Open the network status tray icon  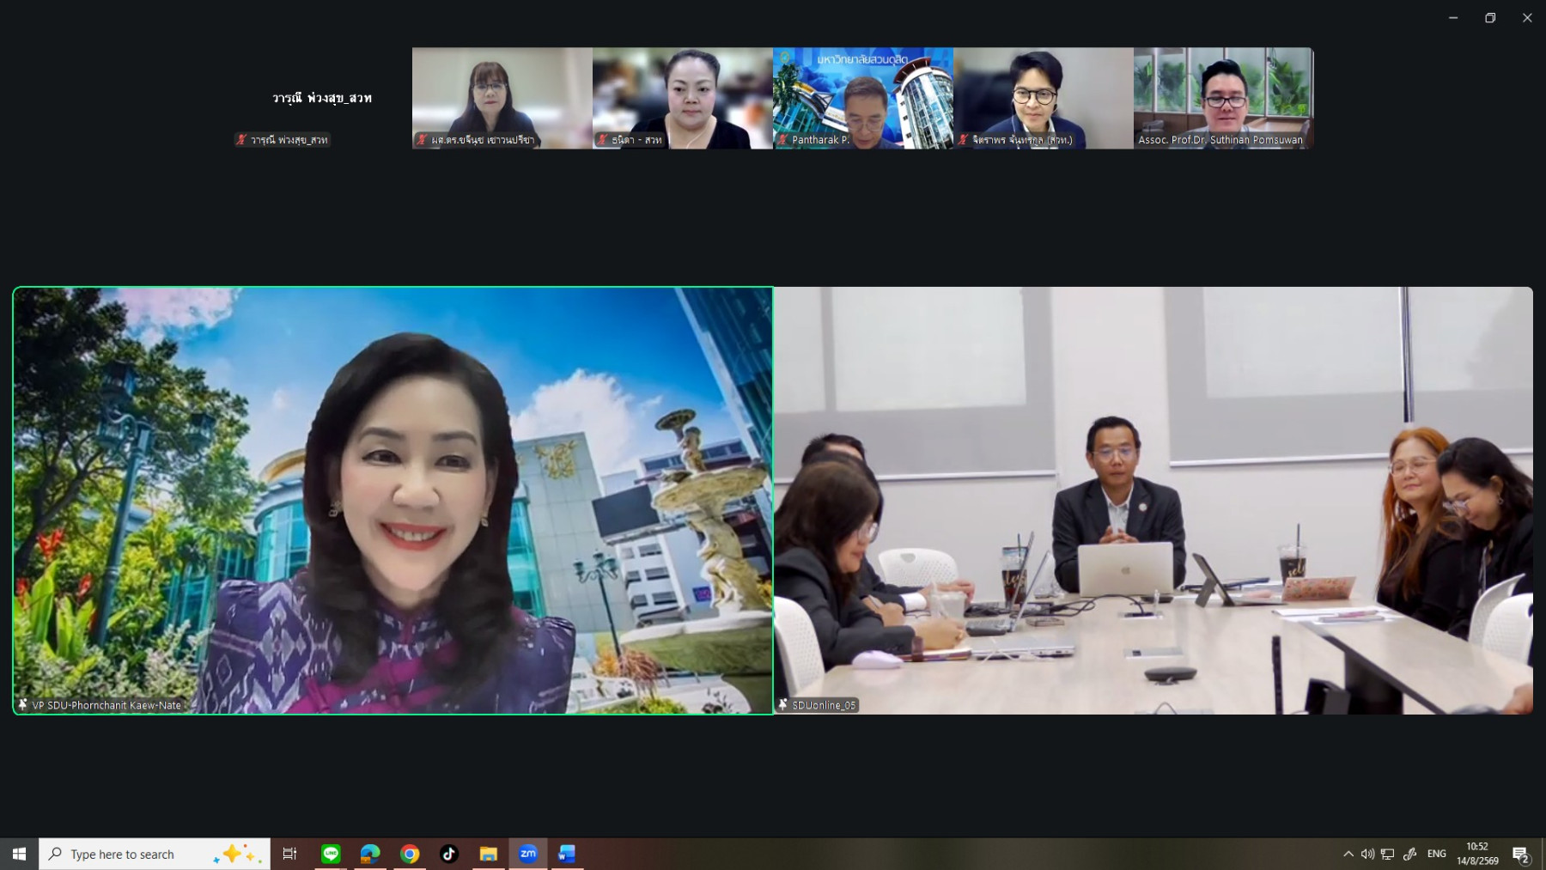coord(1388,854)
